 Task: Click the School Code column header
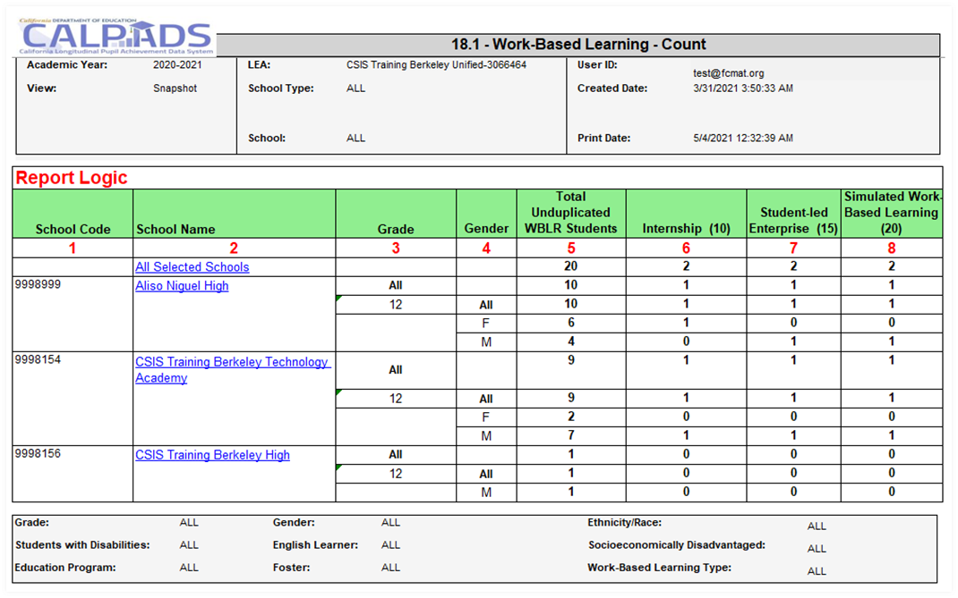73,229
